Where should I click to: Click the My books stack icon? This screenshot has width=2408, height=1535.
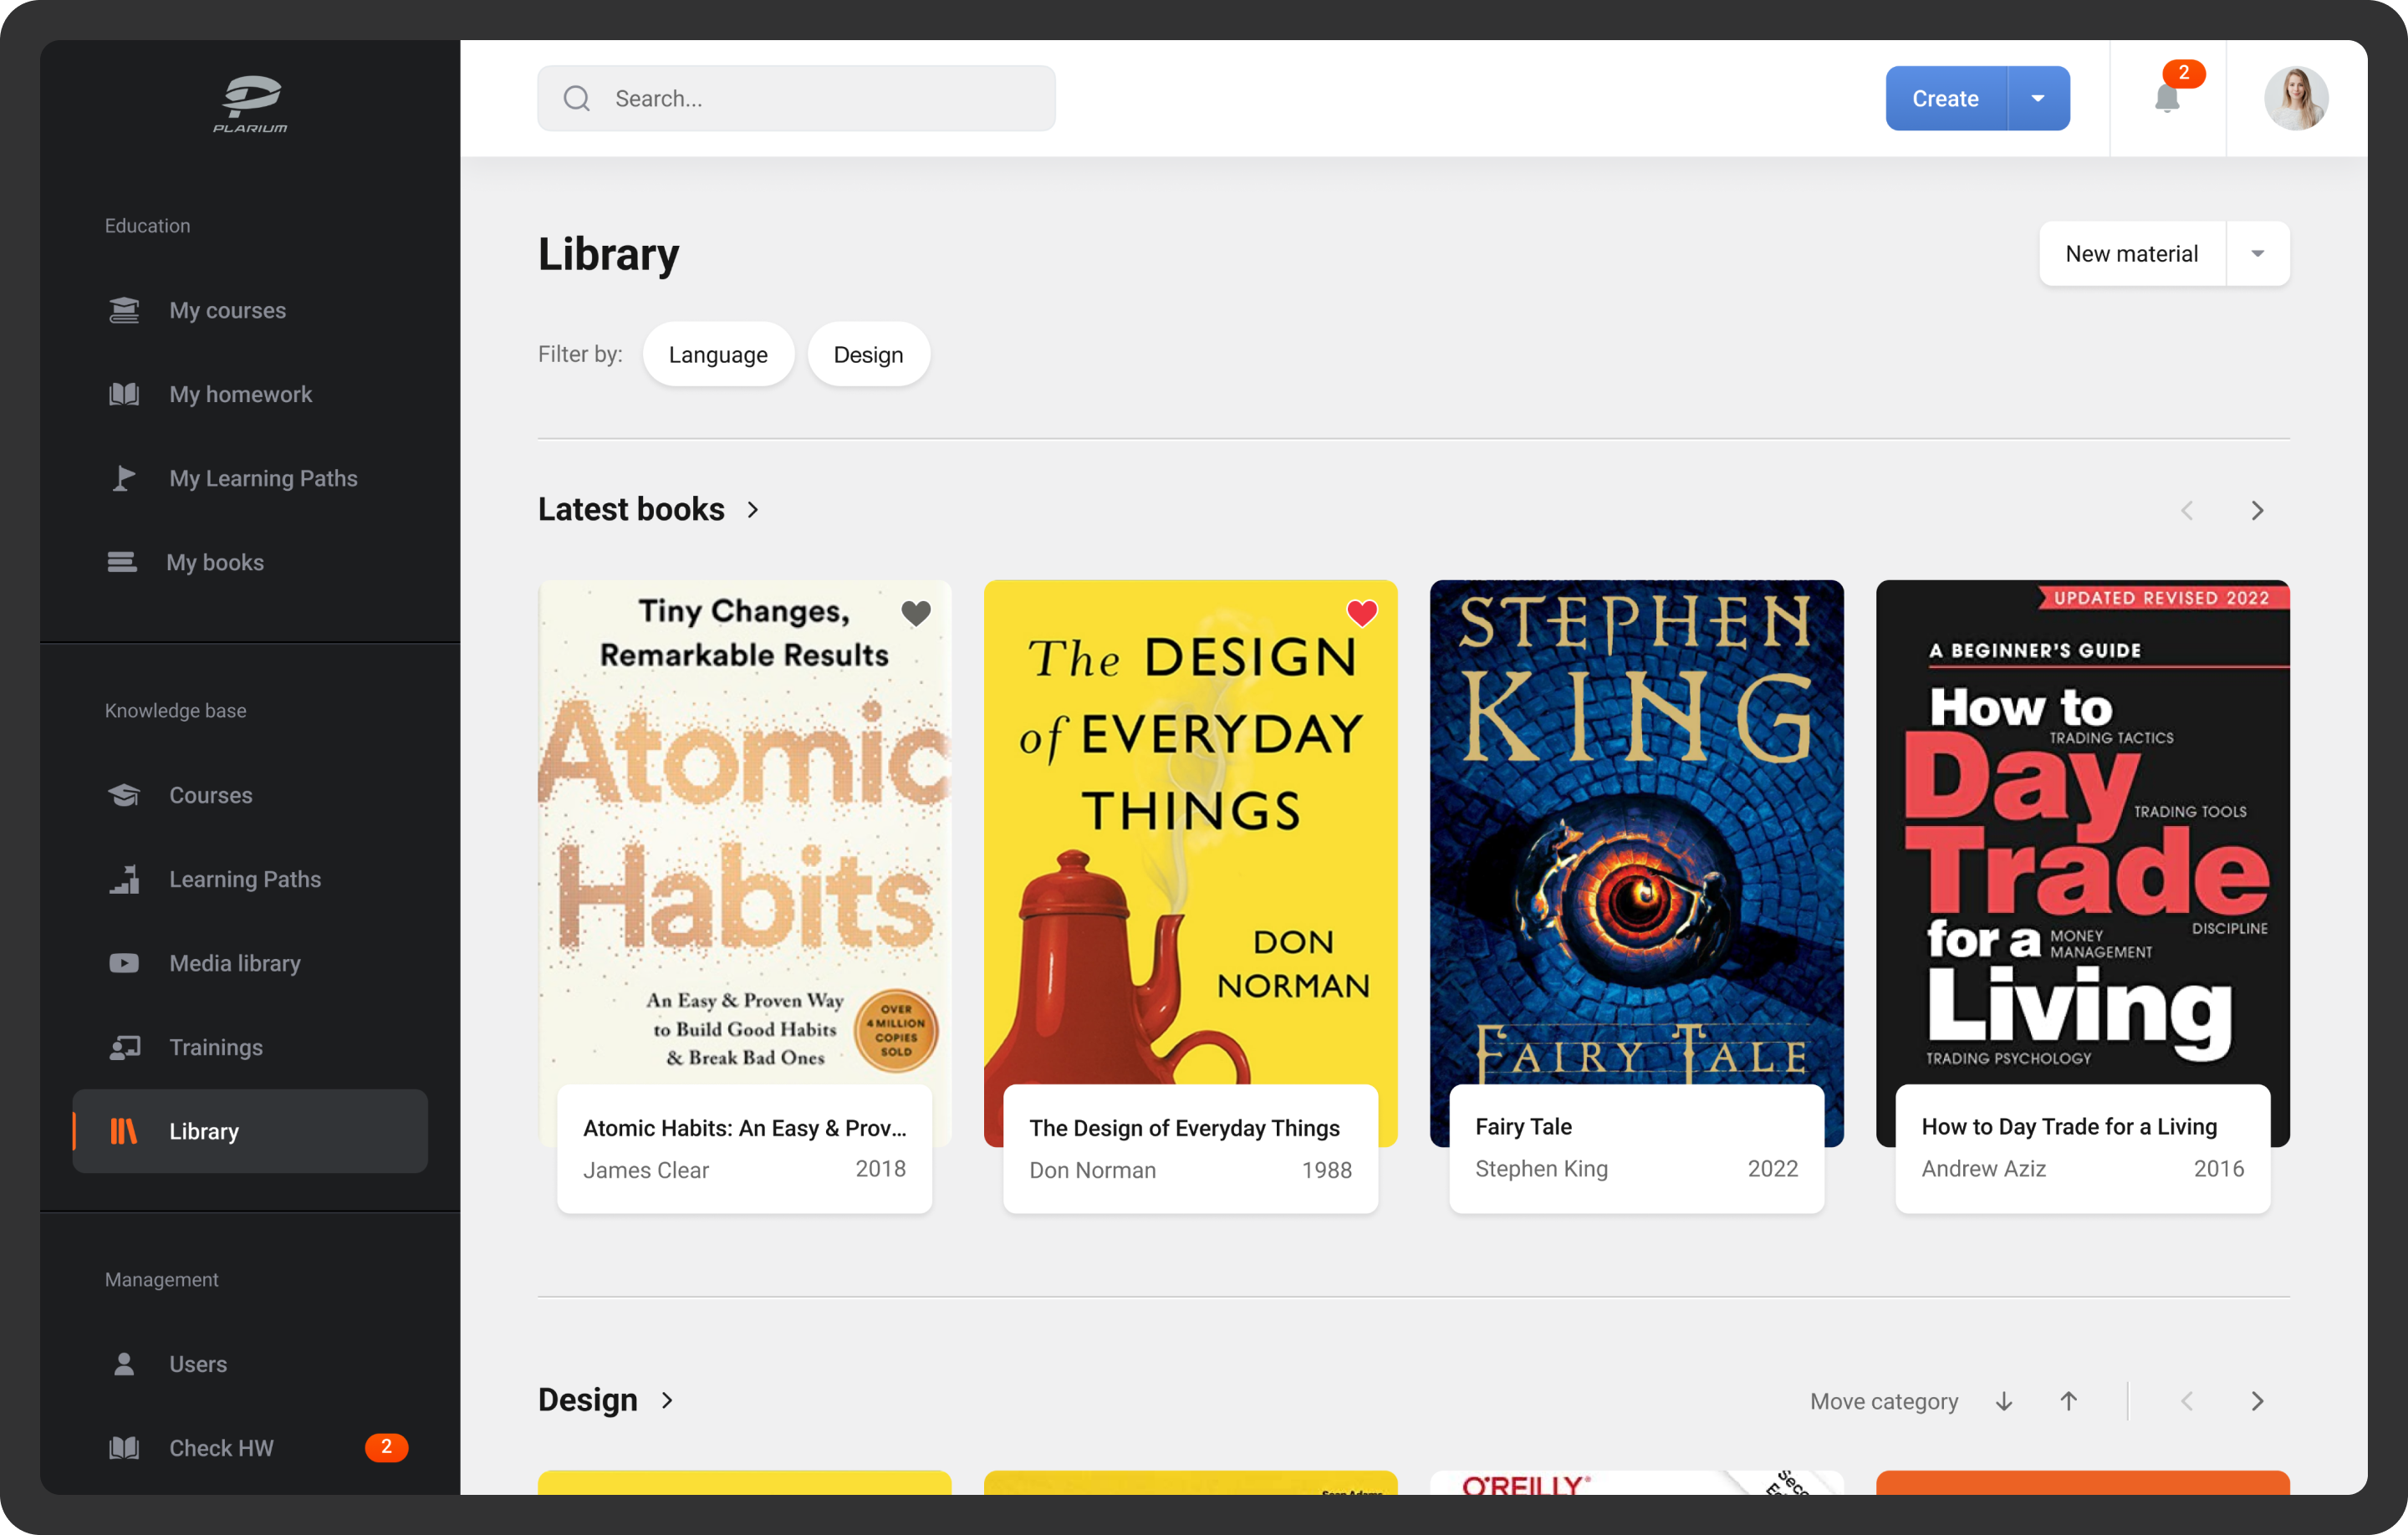click(122, 562)
